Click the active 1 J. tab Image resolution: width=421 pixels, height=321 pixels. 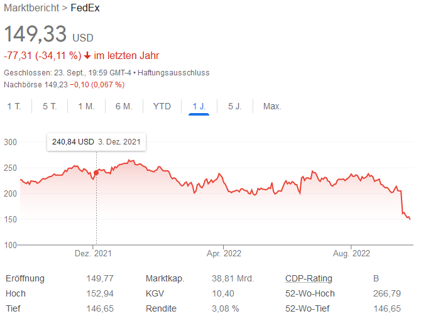click(199, 106)
